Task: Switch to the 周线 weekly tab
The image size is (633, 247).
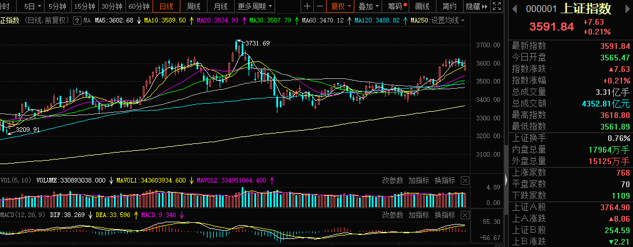Action: point(194,7)
